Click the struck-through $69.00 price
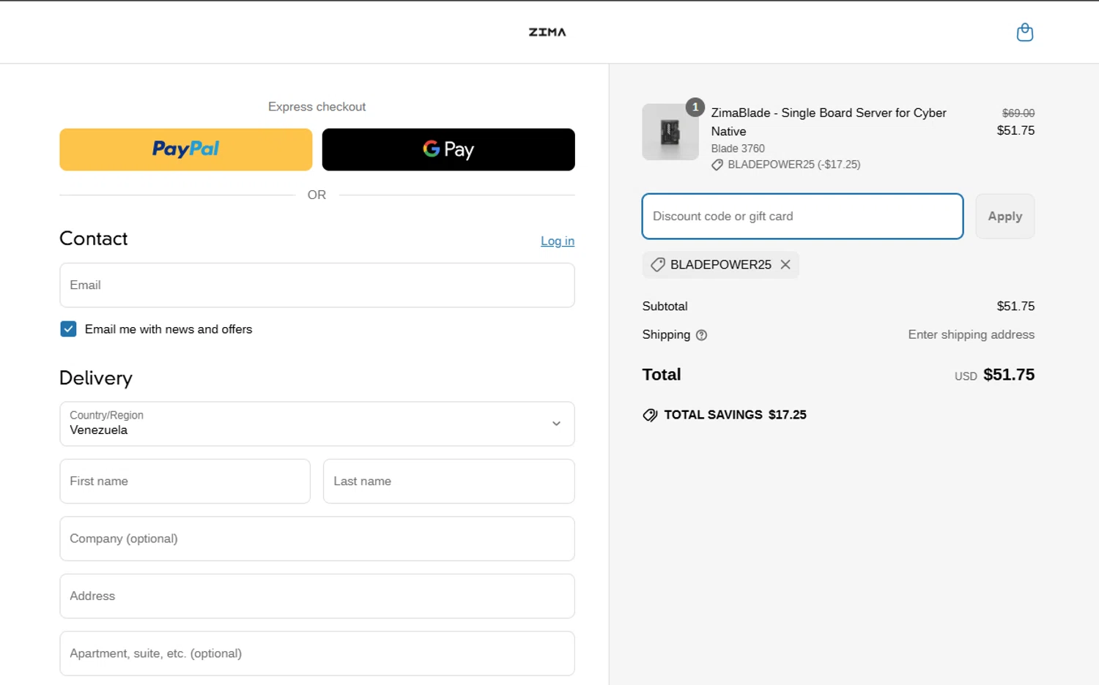Screen dimensions: 1099x685 pos(1018,113)
